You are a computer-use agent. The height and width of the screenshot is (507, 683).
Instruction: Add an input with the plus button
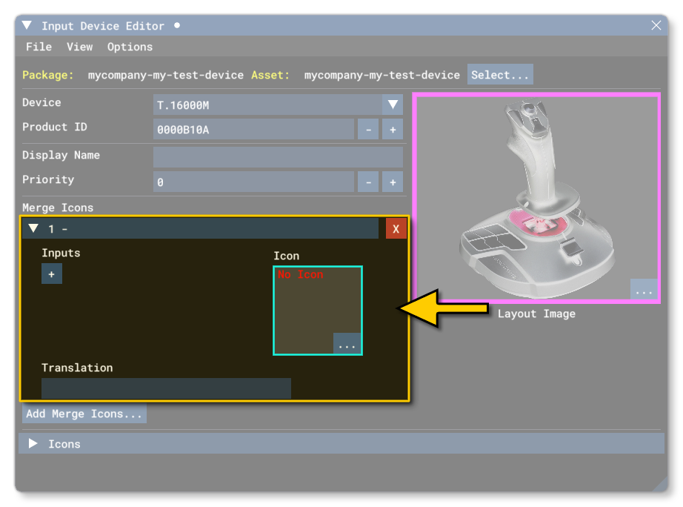[52, 274]
